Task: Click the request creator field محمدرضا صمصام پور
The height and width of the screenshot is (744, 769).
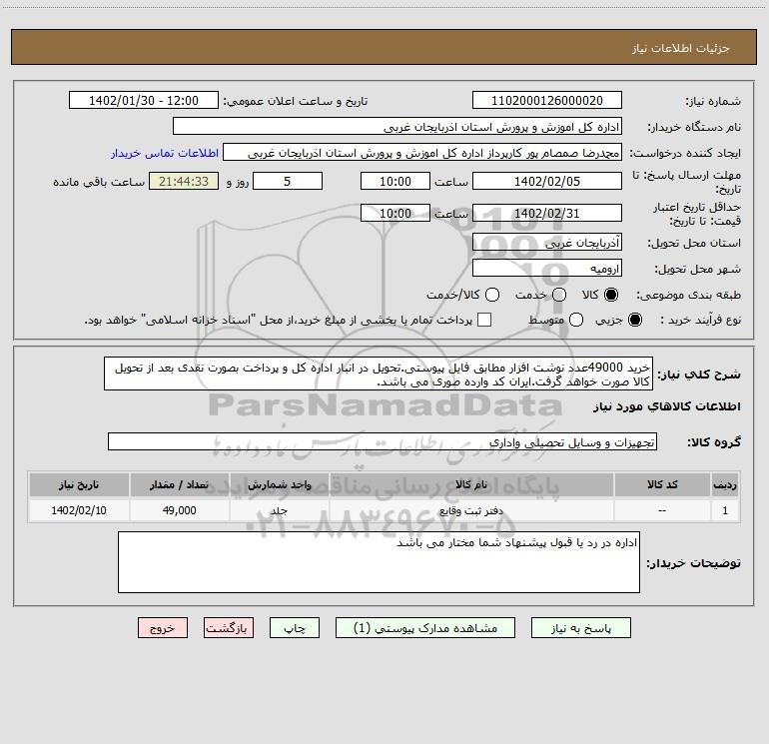Action: 422,153
